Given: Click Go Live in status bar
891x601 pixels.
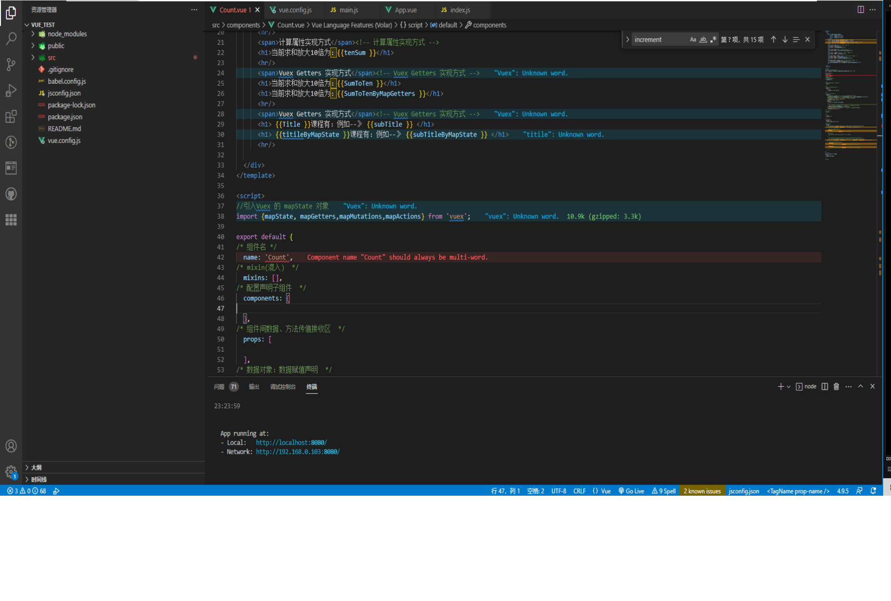Looking at the screenshot, I should (x=631, y=491).
